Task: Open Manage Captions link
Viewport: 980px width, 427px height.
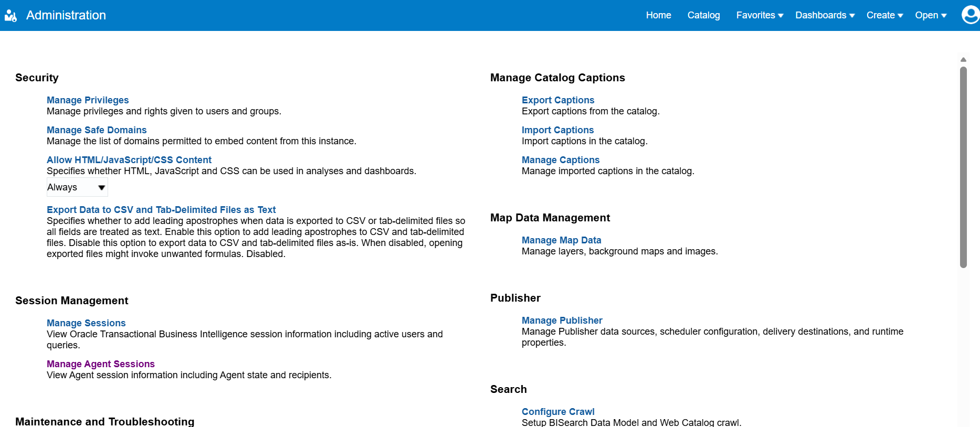Action: [x=561, y=160]
